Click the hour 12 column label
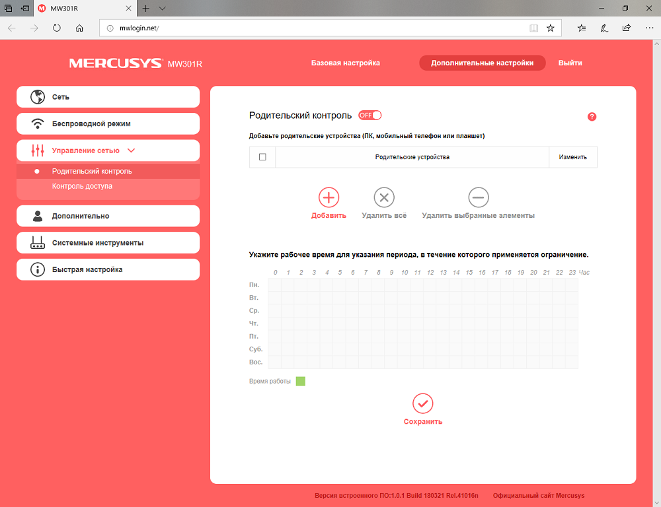The image size is (661, 507). pos(430,273)
